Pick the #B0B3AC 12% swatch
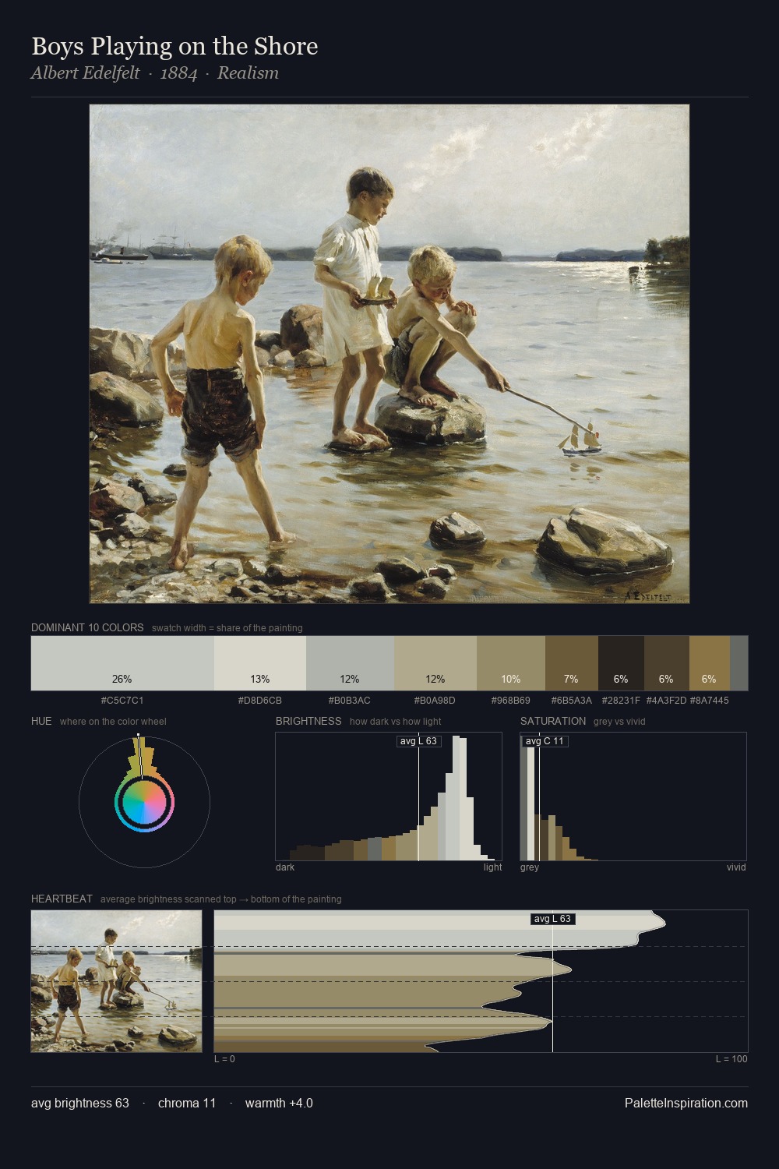 click(350, 663)
